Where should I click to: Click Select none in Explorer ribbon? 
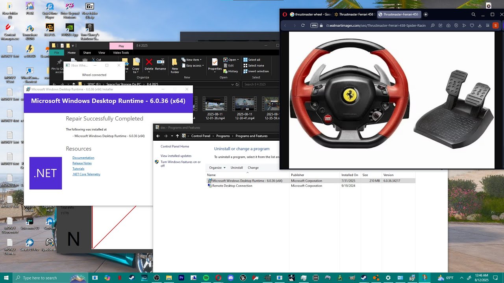254,66
